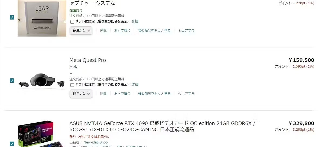The width and height of the screenshot is (319, 147).
Task: Share the Leap Motion item
Action: (x=186, y=31)
